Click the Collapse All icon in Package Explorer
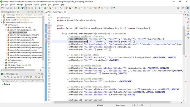The height and width of the screenshot is (107, 190). [29, 12]
